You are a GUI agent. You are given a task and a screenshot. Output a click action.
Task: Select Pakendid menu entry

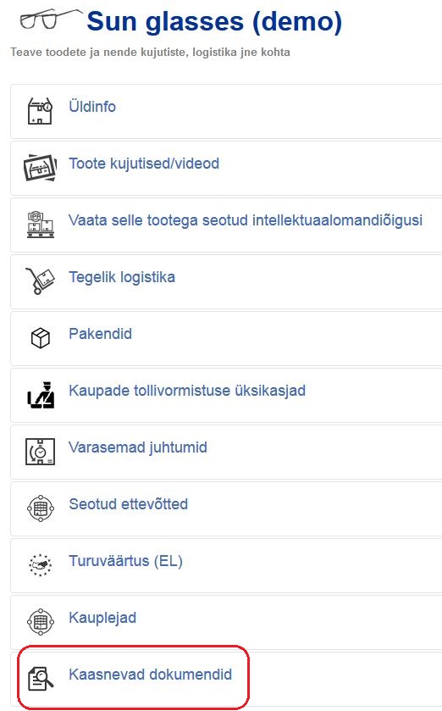click(101, 334)
